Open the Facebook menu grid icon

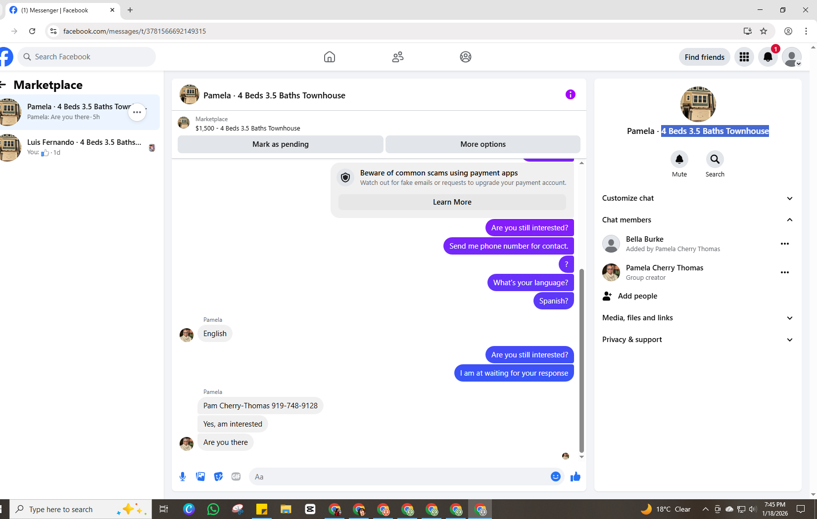[x=744, y=57]
